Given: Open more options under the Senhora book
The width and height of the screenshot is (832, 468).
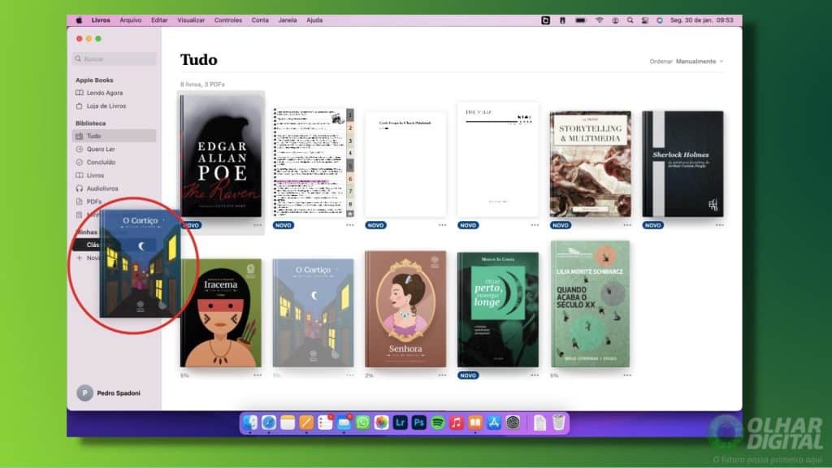Looking at the screenshot, I should tap(442, 375).
